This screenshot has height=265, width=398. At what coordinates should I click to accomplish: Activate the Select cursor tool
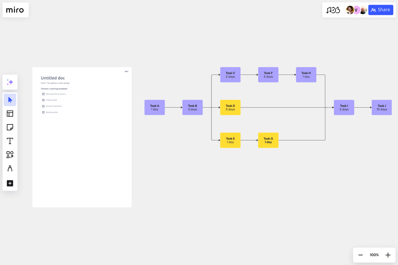[10, 100]
